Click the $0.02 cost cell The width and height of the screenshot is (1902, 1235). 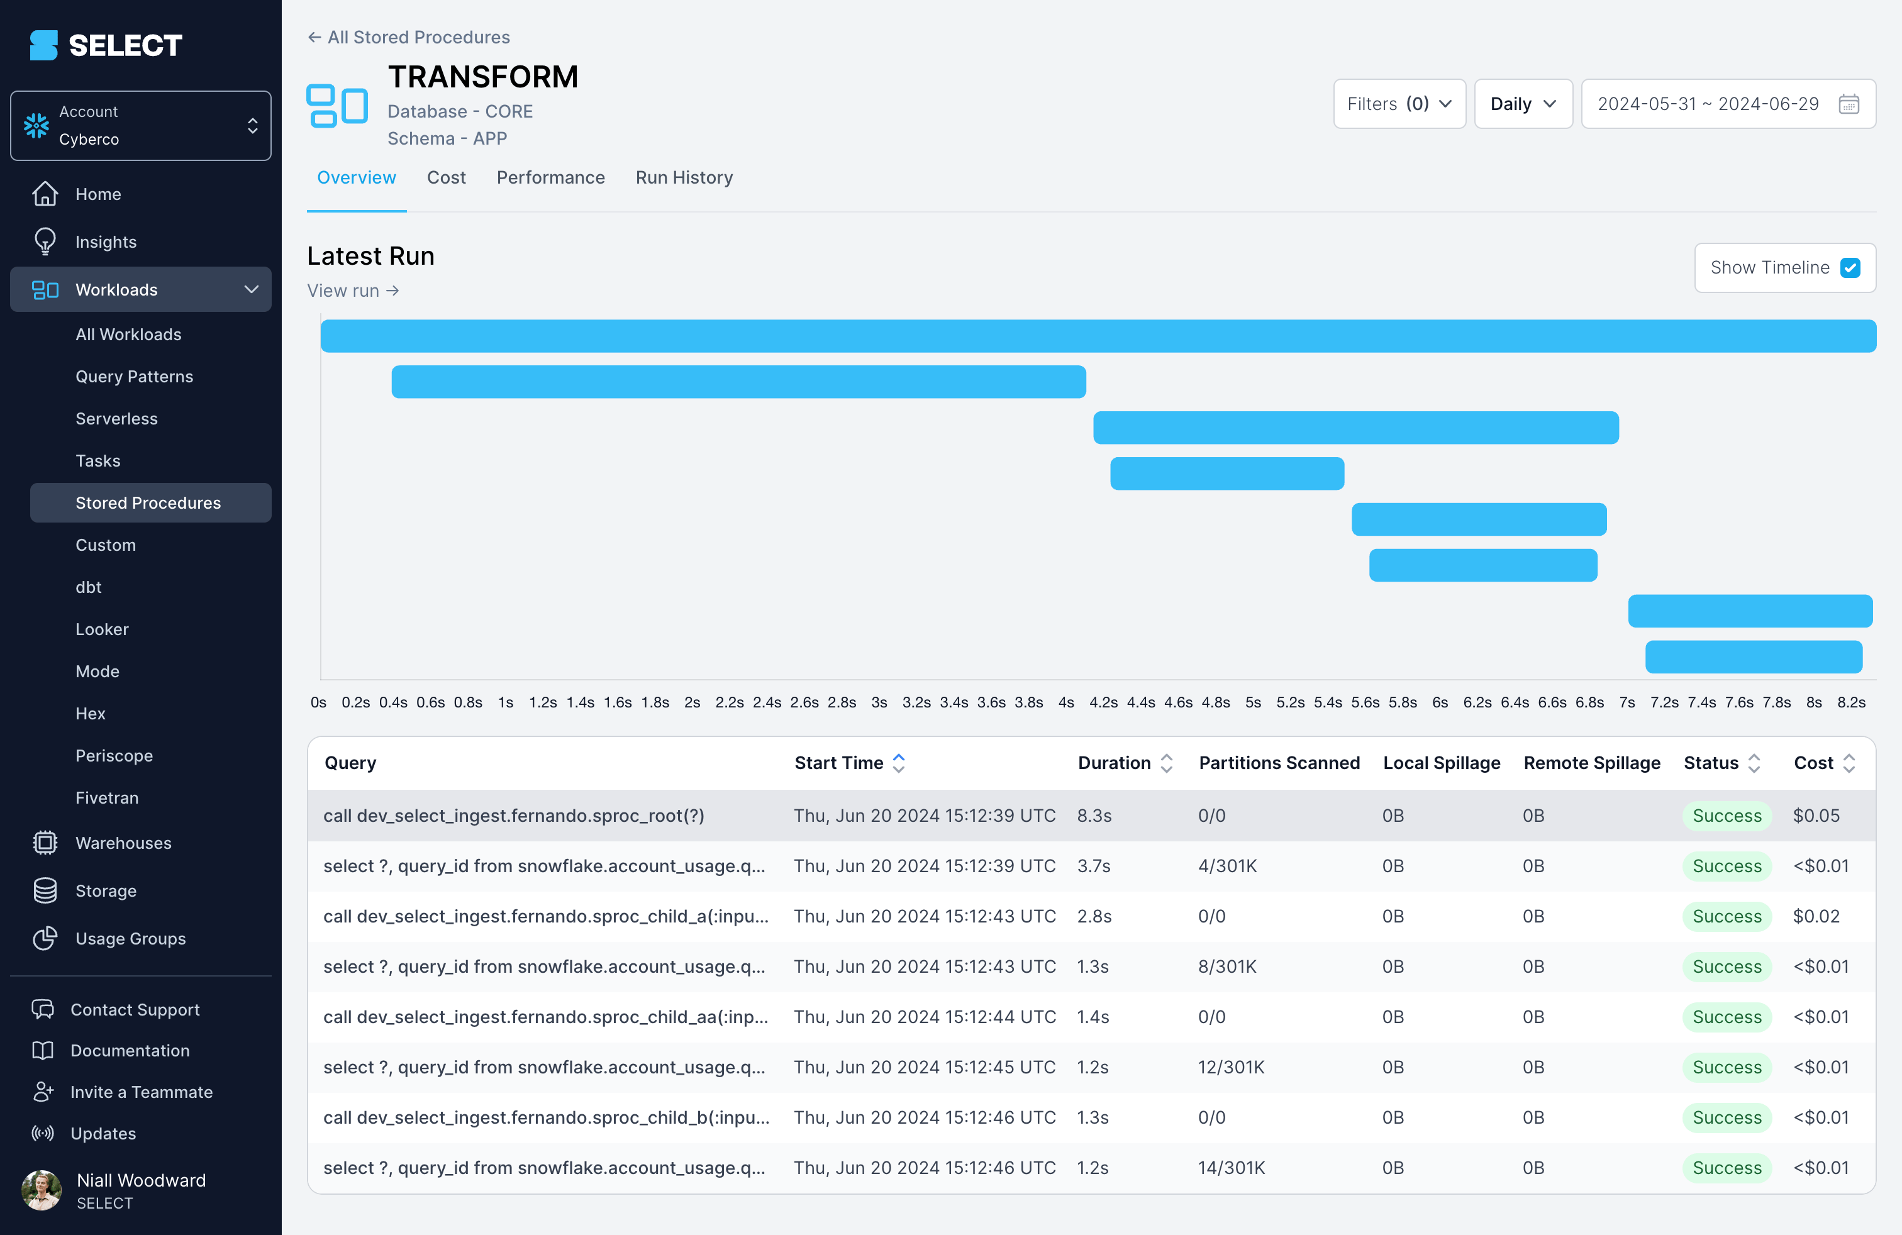[1816, 916]
